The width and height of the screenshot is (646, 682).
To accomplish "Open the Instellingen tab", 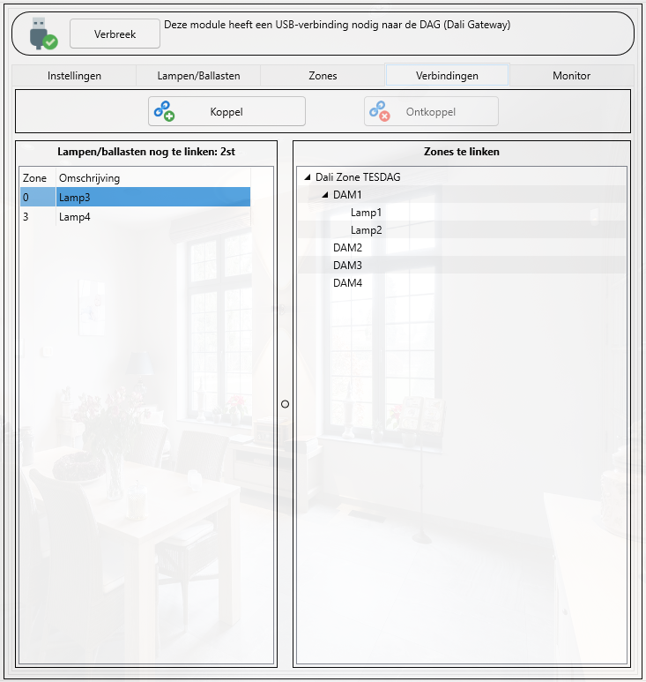I will click(x=74, y=76).
